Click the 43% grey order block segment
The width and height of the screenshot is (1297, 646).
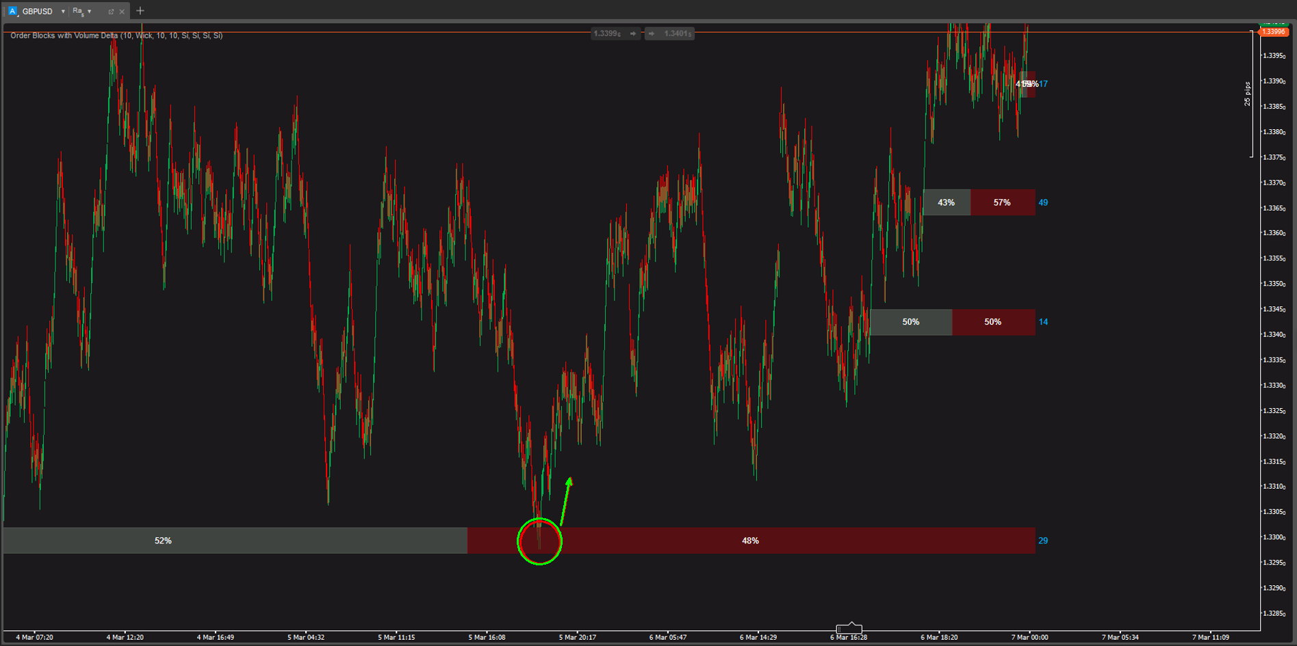coord(946,202)
